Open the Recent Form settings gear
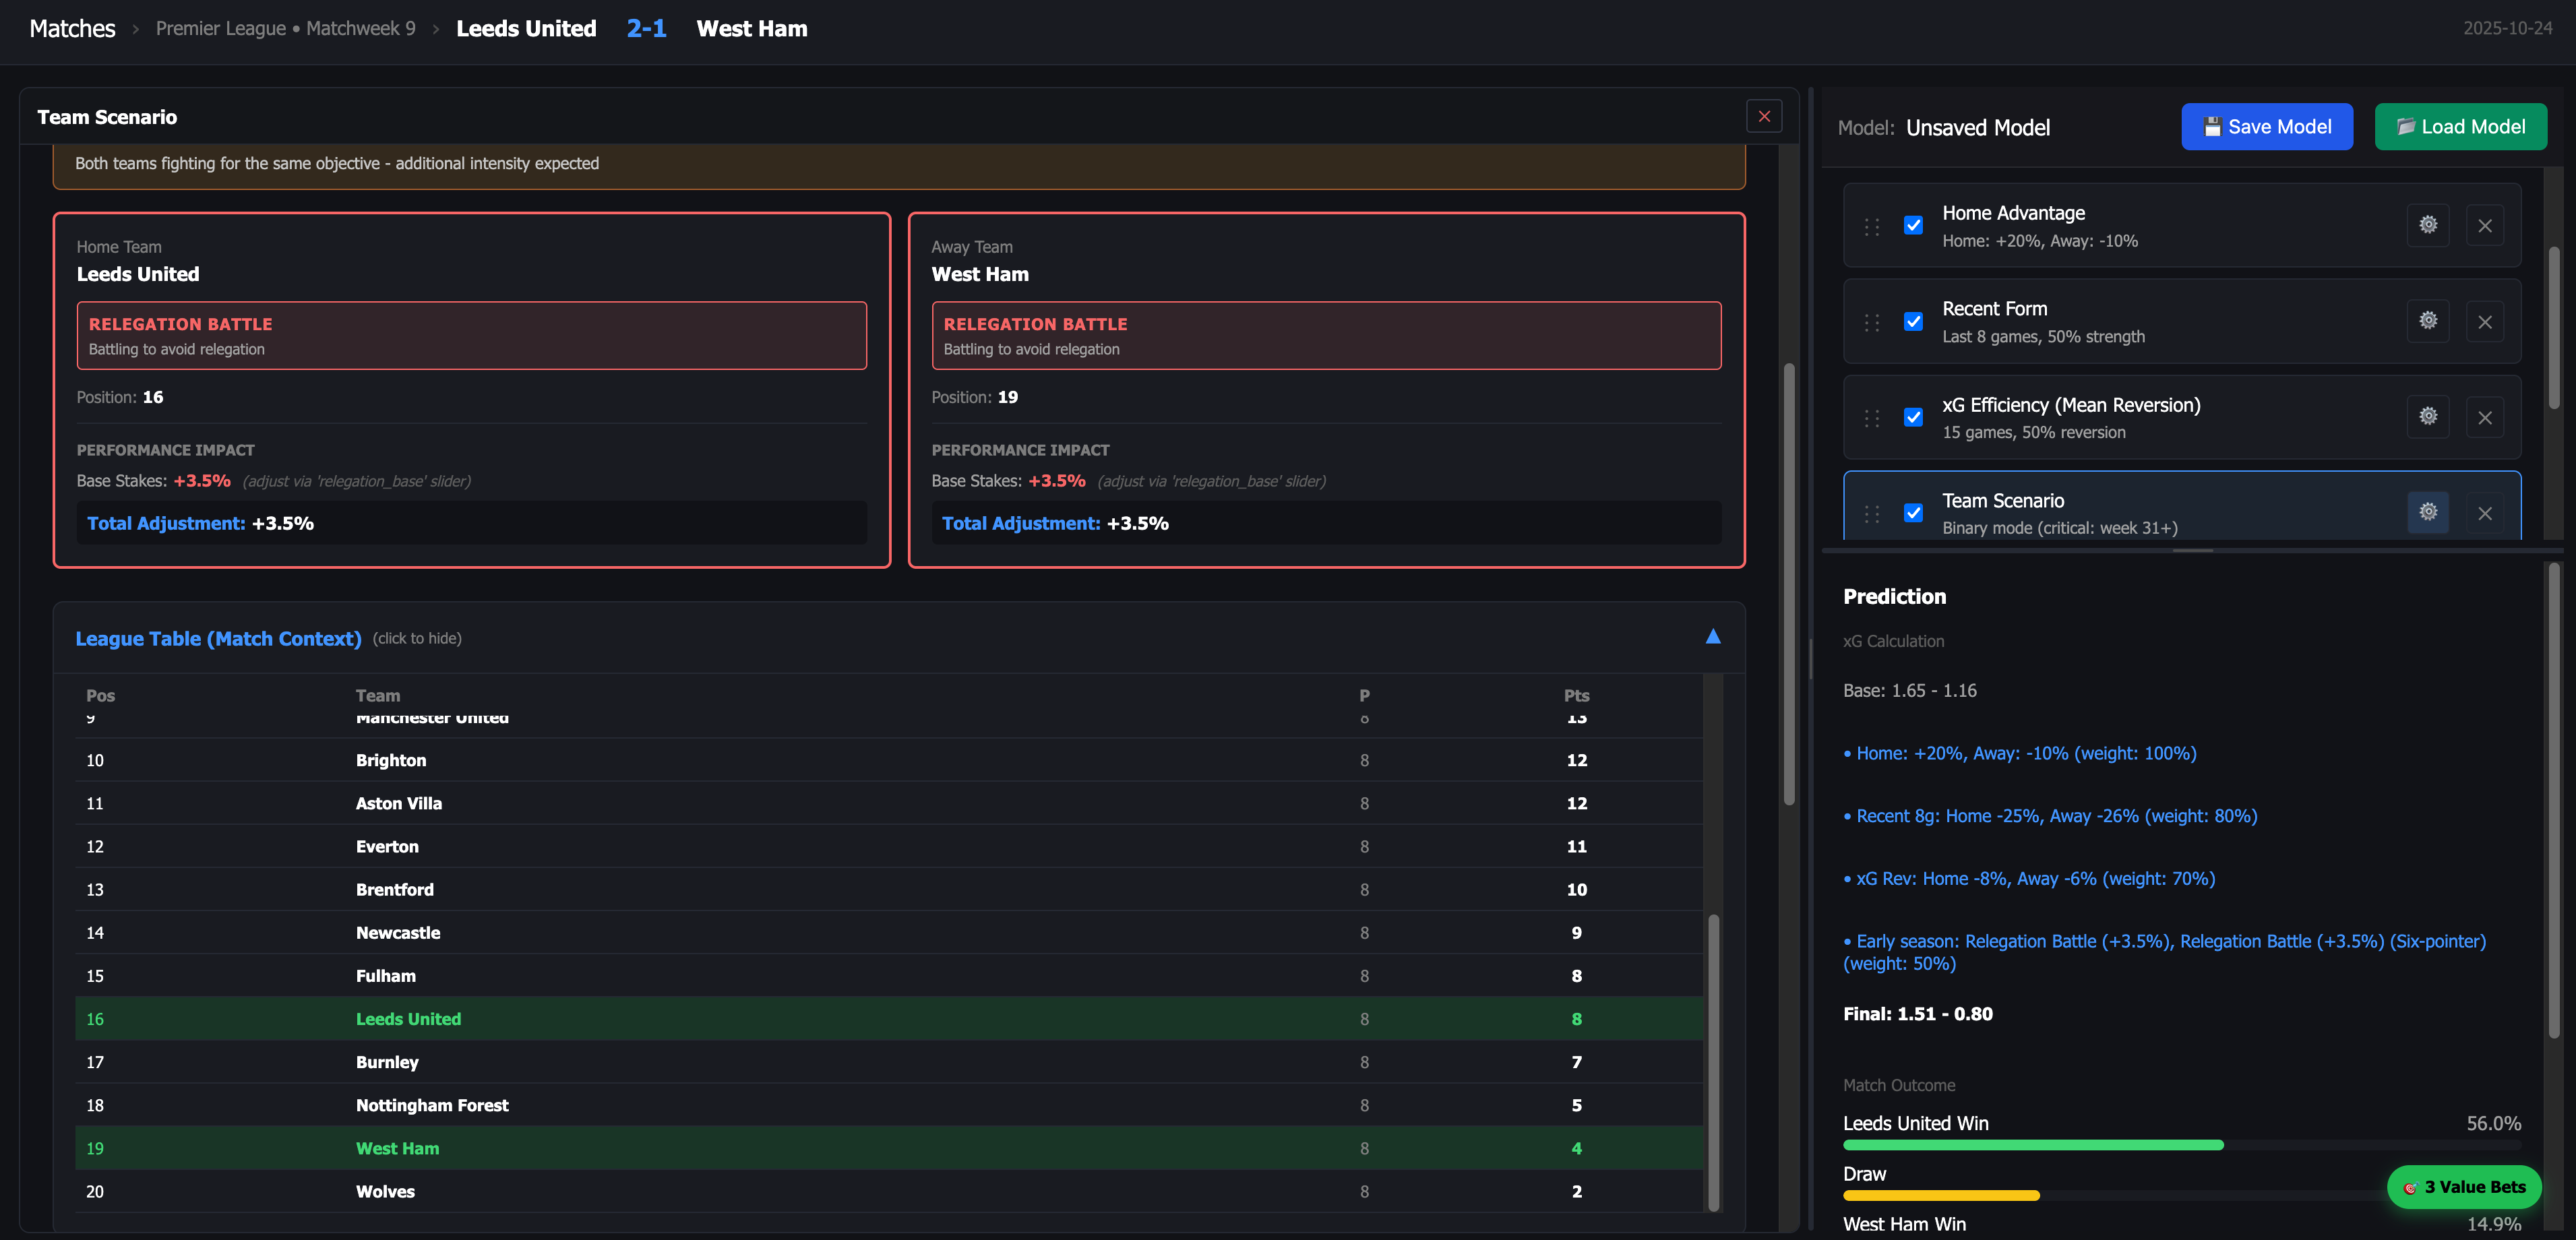This screenshot has height=1240, width=2576. [x=2428, y=321]
